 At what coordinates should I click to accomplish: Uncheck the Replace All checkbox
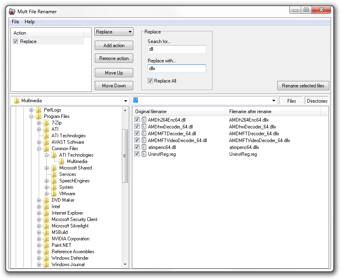(x=150, y=81)
